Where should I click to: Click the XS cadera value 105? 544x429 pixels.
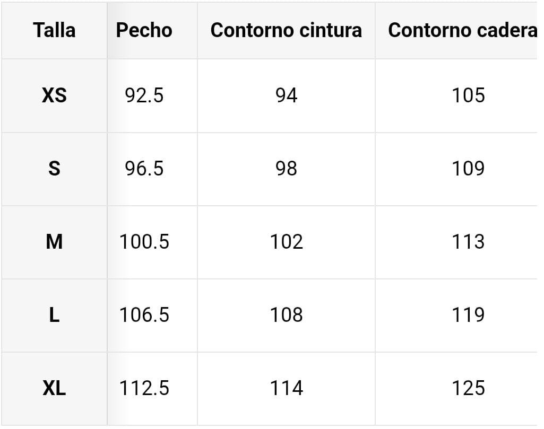[x=469, y=95]
